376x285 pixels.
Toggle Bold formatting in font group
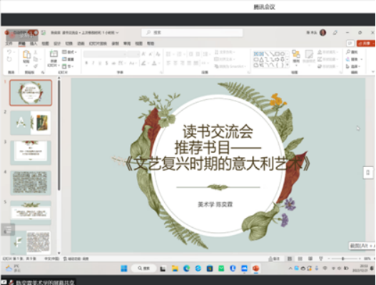tap(86, 63)
